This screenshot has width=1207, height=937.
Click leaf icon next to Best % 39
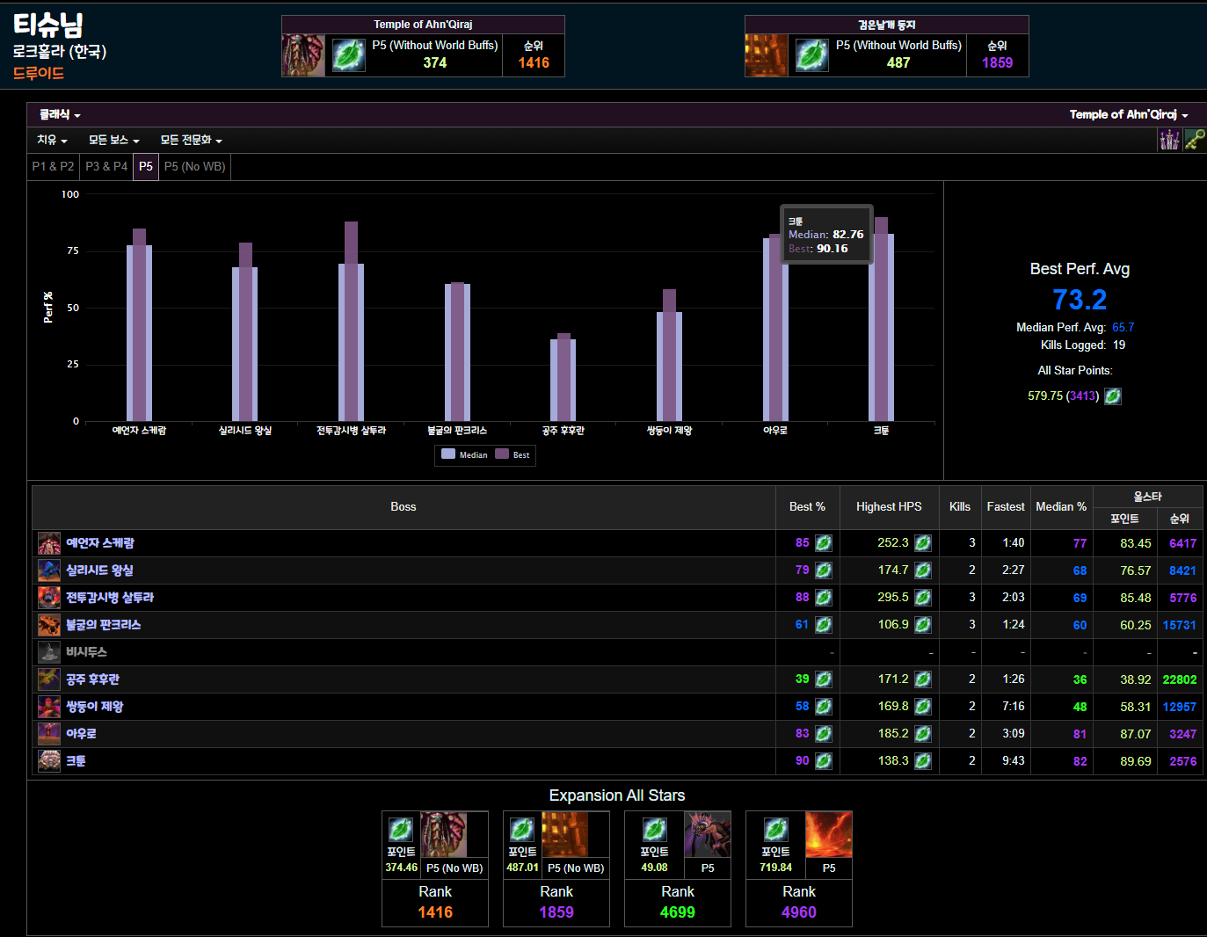824,679
